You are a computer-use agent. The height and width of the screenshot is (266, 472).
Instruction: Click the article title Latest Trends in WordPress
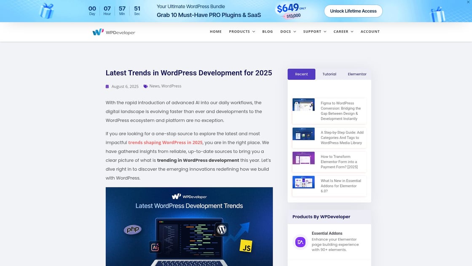coord(189,73)
